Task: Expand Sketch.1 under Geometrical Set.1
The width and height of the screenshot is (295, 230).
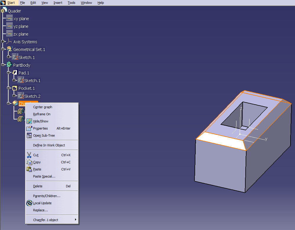Action: click(x=9, y=57)
